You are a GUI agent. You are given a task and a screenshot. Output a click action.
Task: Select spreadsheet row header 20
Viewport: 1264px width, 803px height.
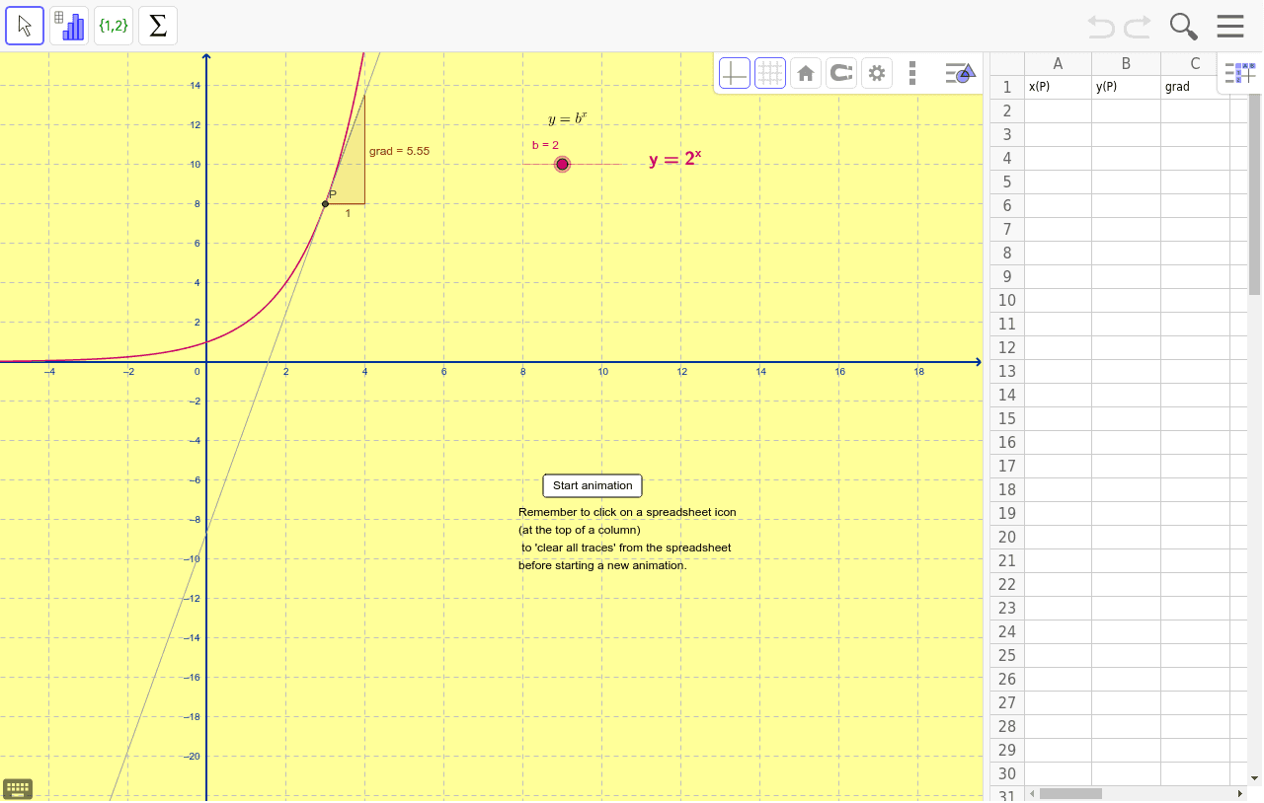1007,537
